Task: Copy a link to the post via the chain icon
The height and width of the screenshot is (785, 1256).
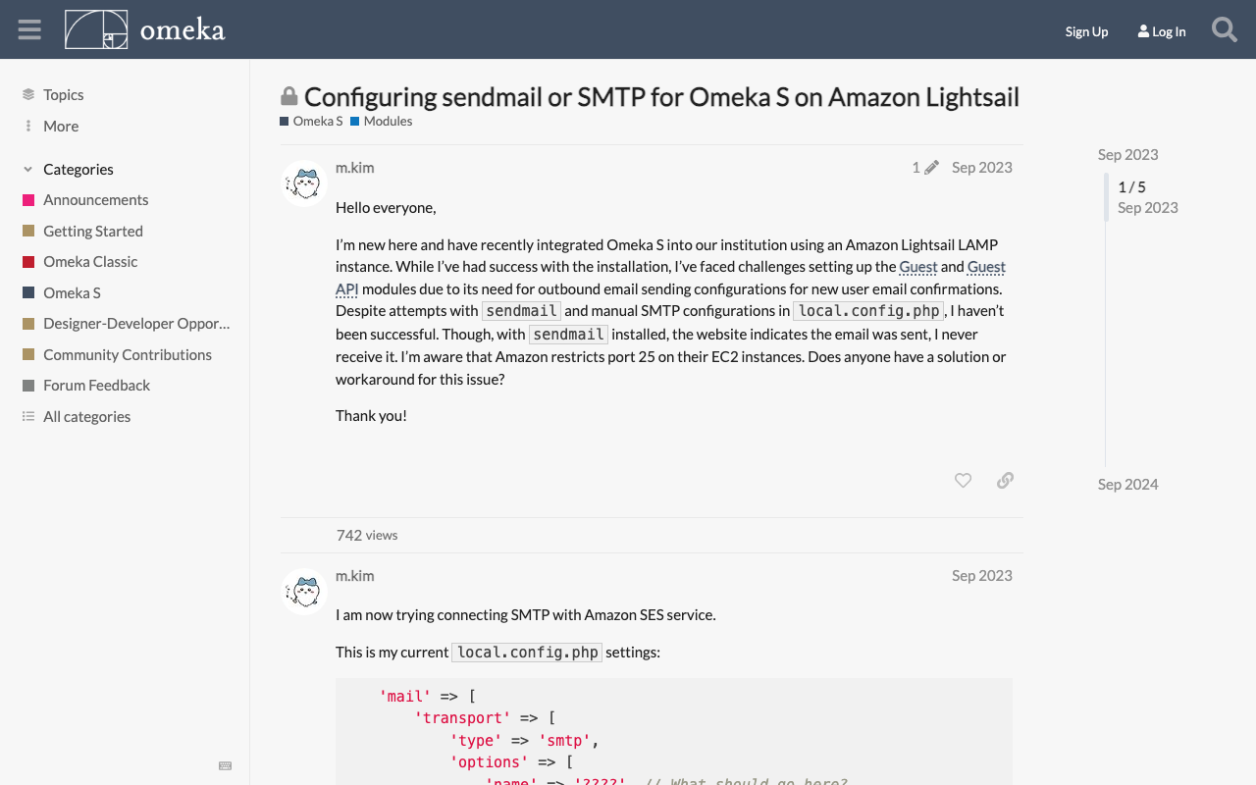Action: click(1004, 480)
